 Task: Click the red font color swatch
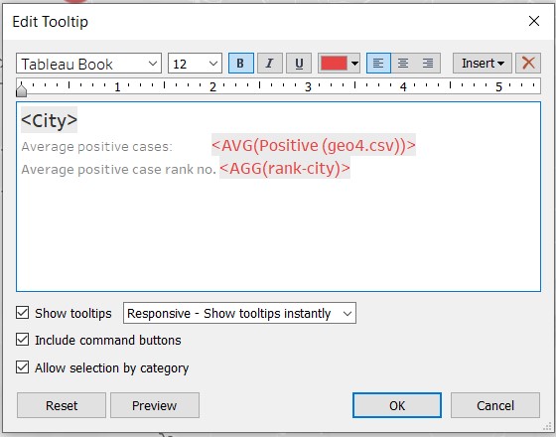pos(334,64)
